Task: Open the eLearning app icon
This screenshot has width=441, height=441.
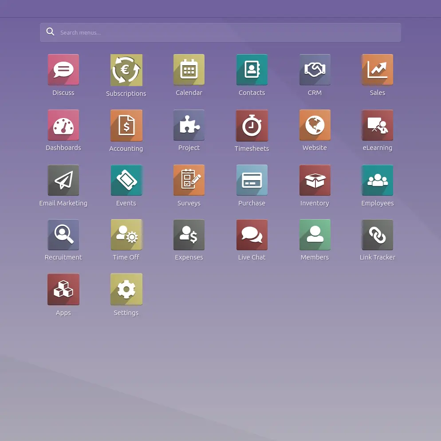Action: click(x=378, y=125)
